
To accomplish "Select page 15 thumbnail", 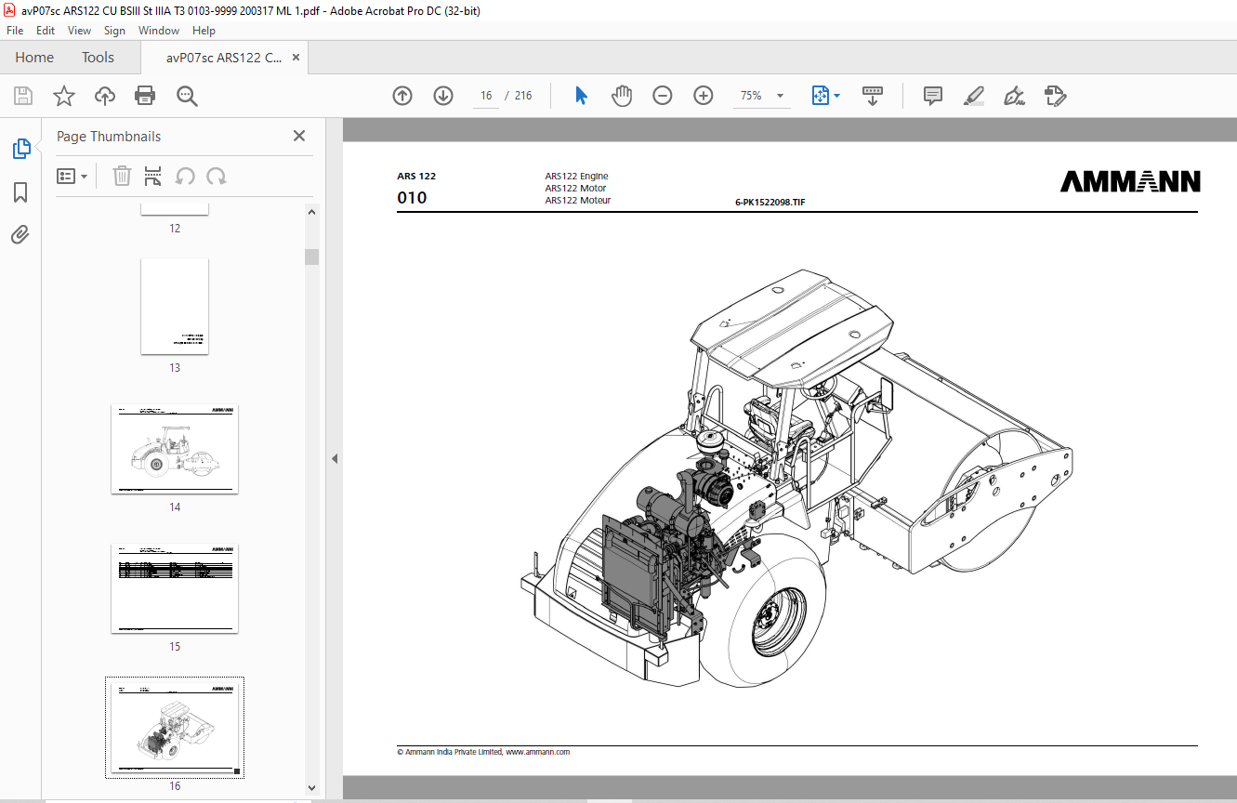I will [x=175, y=588].
